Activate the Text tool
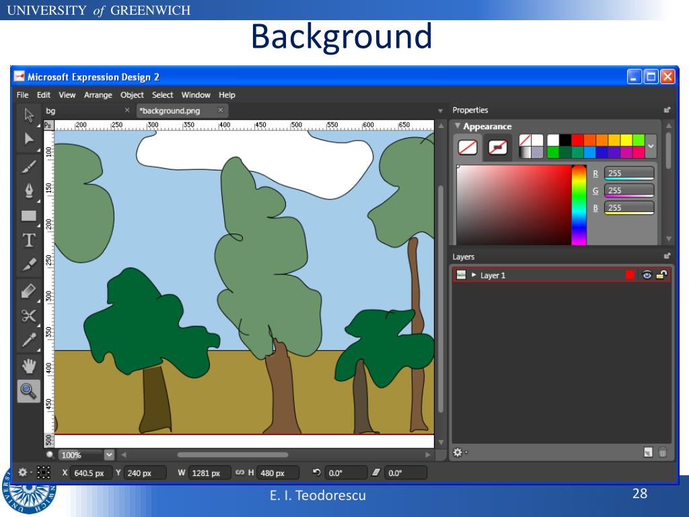689x517 pixels. coord(28,240)
